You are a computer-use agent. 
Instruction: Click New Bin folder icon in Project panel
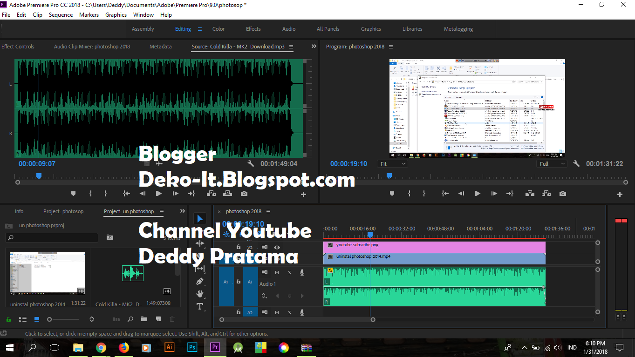[x=144, y=319]
